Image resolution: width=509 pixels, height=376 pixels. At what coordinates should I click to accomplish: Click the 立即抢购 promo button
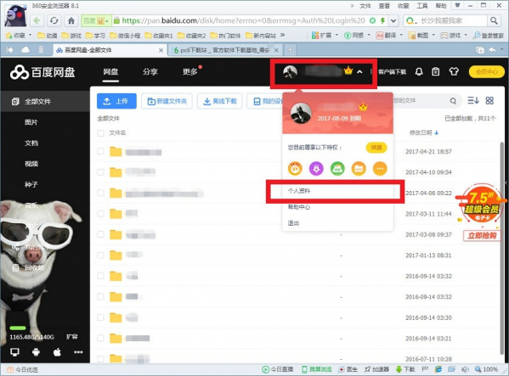[482, 236]
